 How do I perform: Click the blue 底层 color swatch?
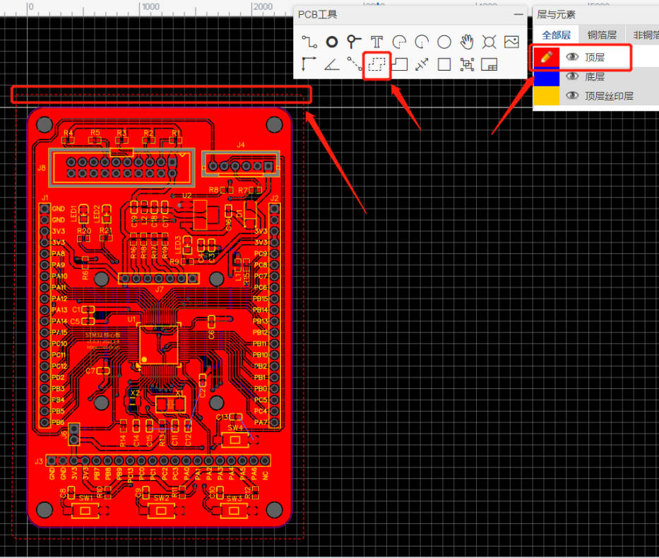coord(546,76)
